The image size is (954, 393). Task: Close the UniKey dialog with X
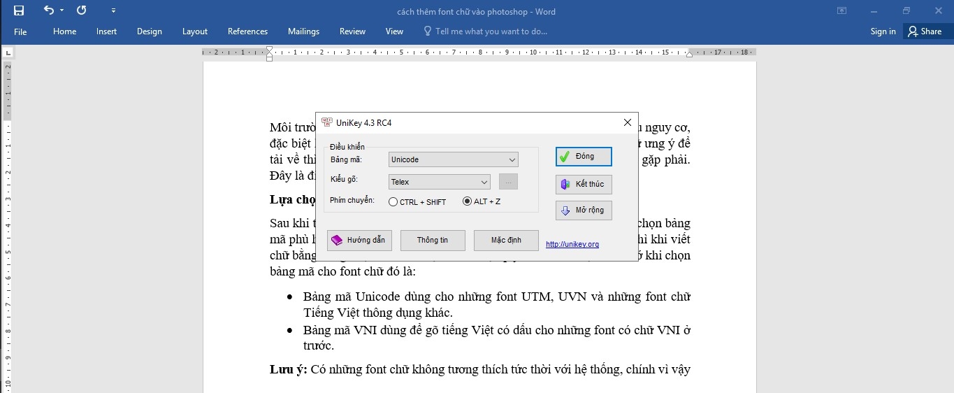click(627, 122)
